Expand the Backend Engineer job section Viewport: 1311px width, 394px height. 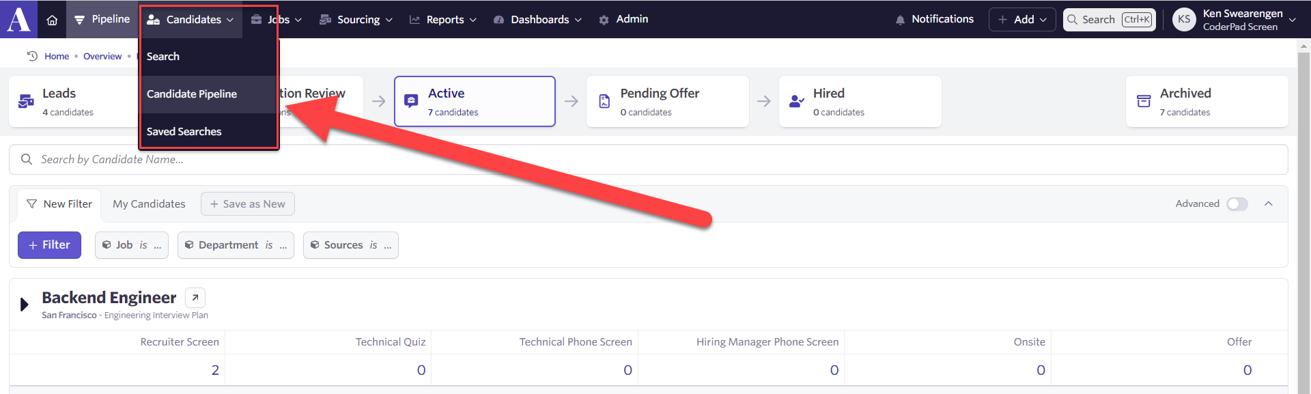25,305
